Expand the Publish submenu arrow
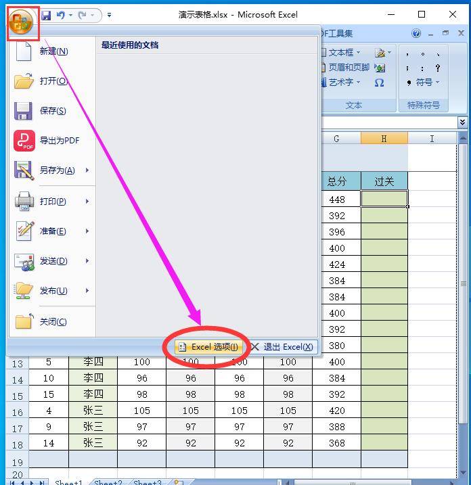The height and width of the screenshot is (485, 471). pyautogui.click(x=87, y=291)
